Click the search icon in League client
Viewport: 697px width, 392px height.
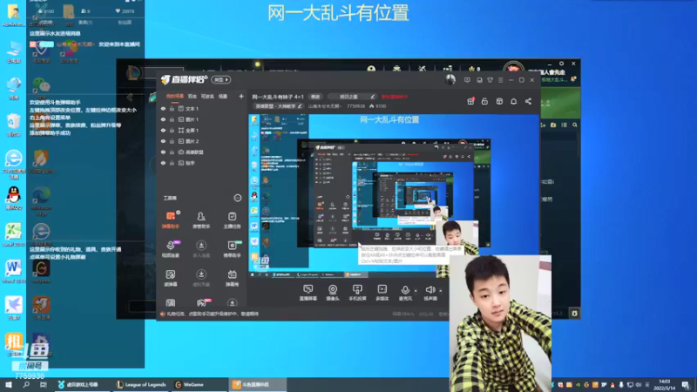575,125
